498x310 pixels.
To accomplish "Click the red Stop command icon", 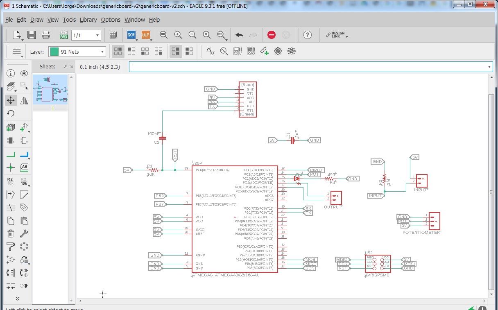I will [x=271, y=35].
